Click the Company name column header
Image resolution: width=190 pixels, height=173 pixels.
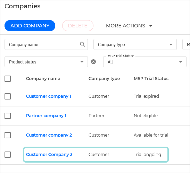point(43,79)
